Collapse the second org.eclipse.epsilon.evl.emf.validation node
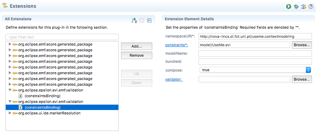 [x=10, y=102]
